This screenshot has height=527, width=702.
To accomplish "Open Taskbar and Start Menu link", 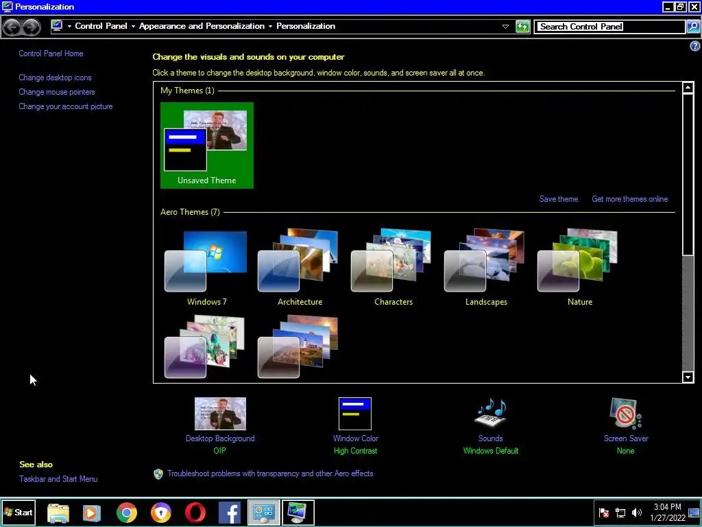I will pyautogui.click(x=58, y=478).
